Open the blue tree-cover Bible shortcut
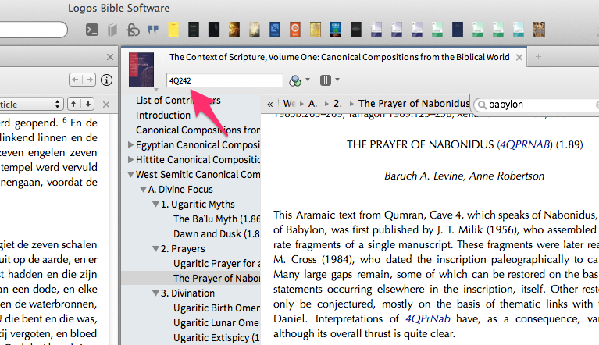 pyautogui.click(x=335, y=30)
